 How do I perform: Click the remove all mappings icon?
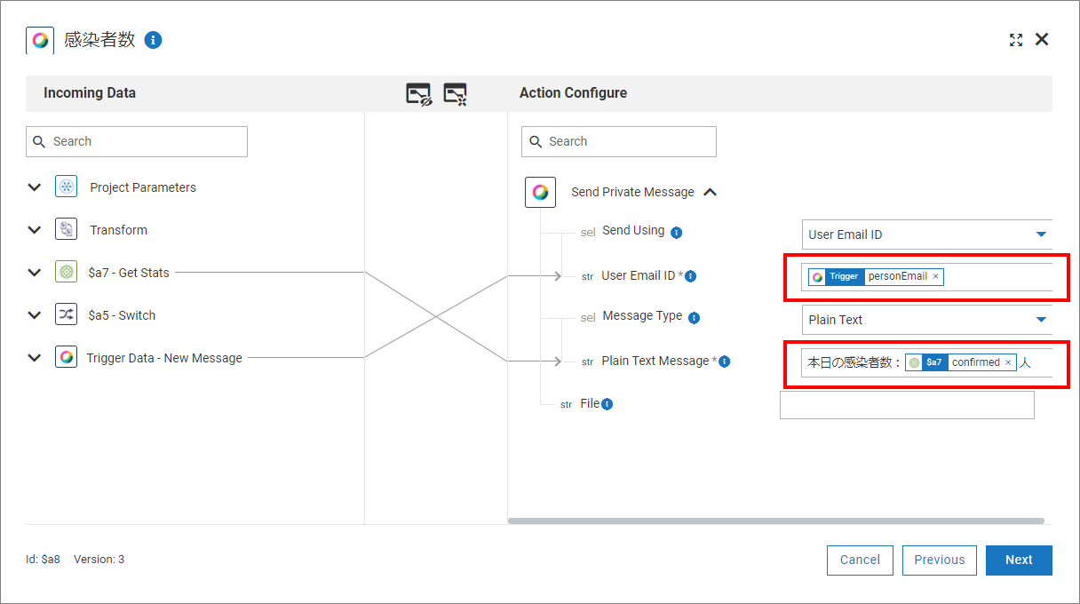(455, 93)
